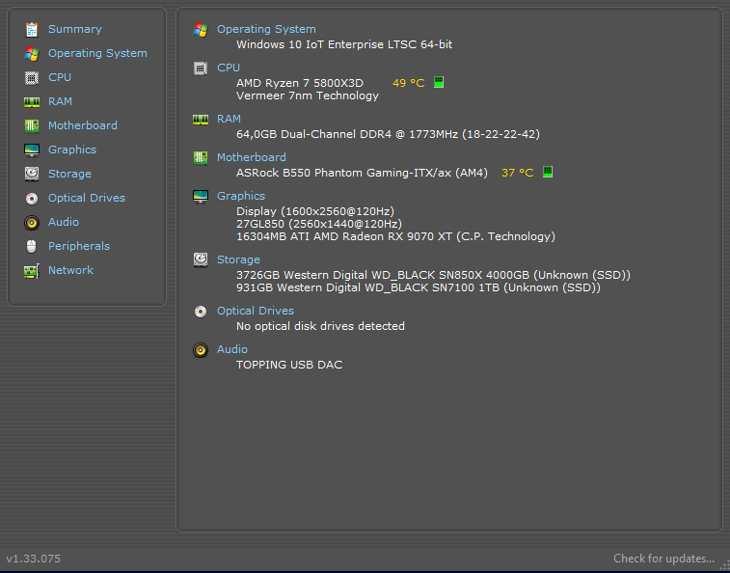Open the Summary section

[75, 29]
